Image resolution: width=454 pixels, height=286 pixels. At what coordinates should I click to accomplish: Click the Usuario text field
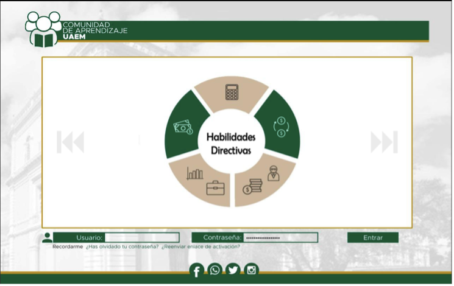click(x=141, y=237)
